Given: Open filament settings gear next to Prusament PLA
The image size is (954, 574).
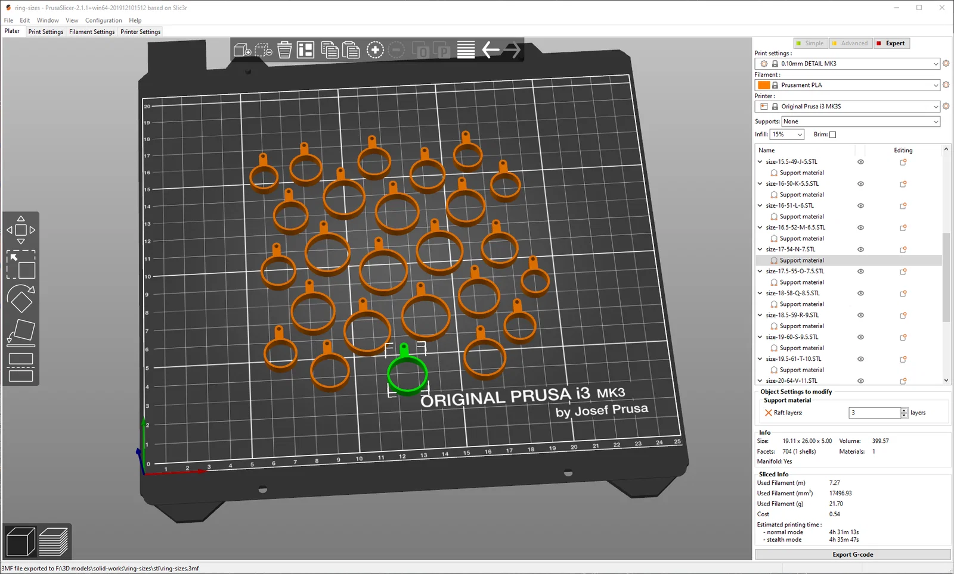Looking at the screenshot, I should click(946, 85).
